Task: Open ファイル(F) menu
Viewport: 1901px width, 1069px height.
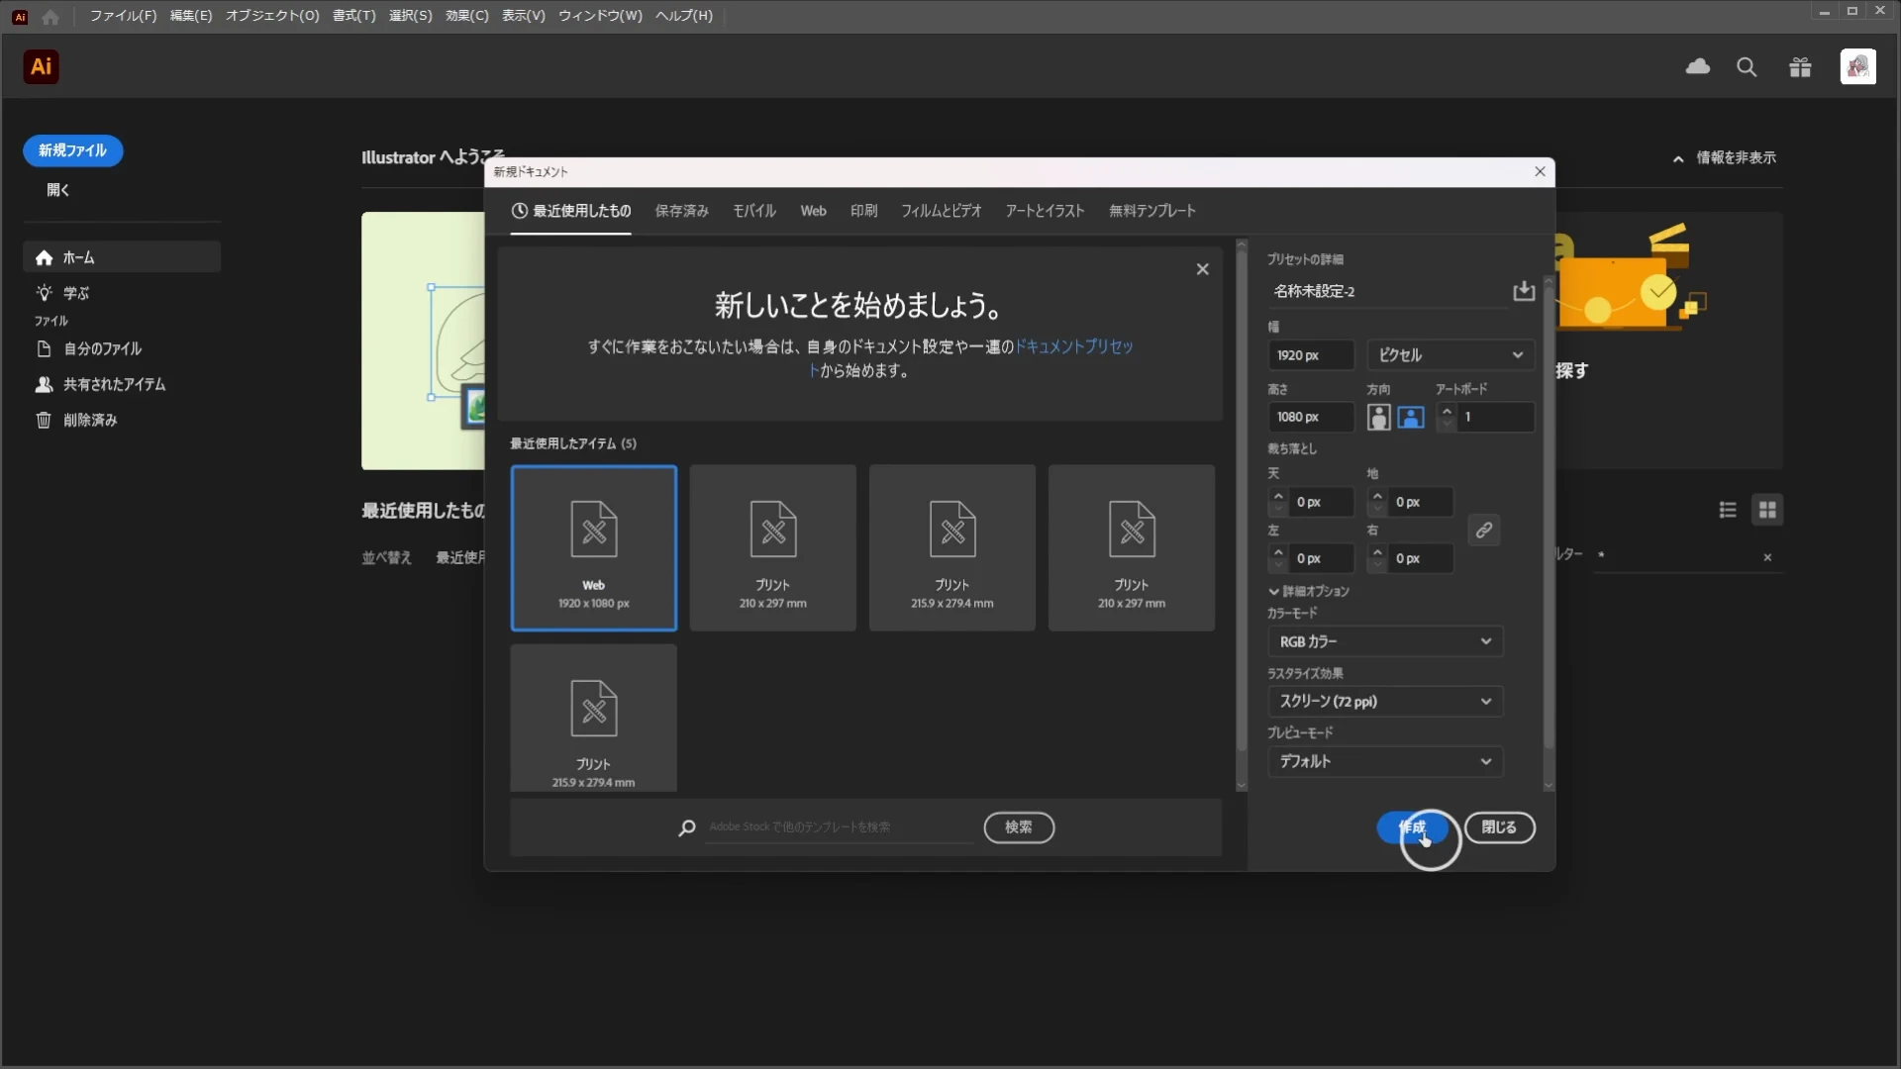Action: click(123, 16)
